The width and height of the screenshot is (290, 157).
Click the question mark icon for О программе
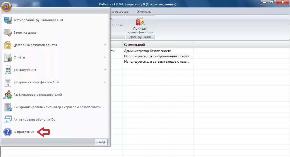point(8,132)
